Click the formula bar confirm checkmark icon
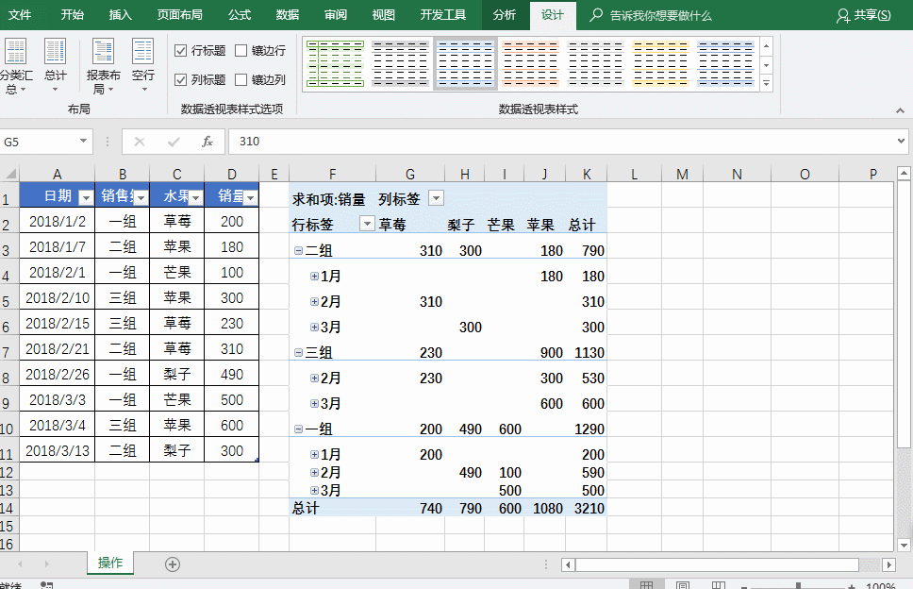Screen dimensions: 913x589 pos(174,142)
